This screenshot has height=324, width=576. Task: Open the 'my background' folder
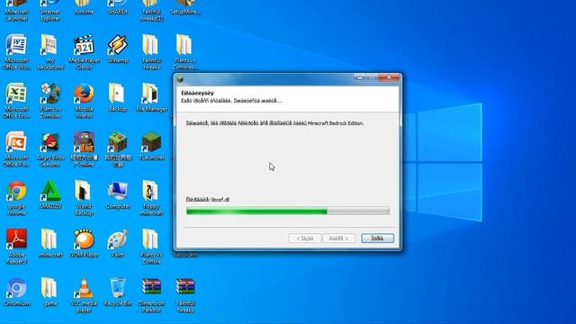pos(50,51)
